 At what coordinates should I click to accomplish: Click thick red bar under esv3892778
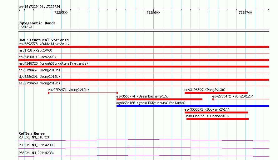[144, 47]
